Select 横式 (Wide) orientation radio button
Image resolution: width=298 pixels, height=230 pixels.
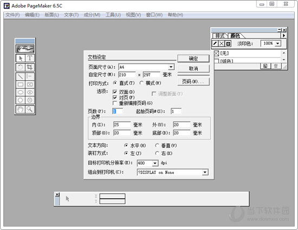point(141,83)
